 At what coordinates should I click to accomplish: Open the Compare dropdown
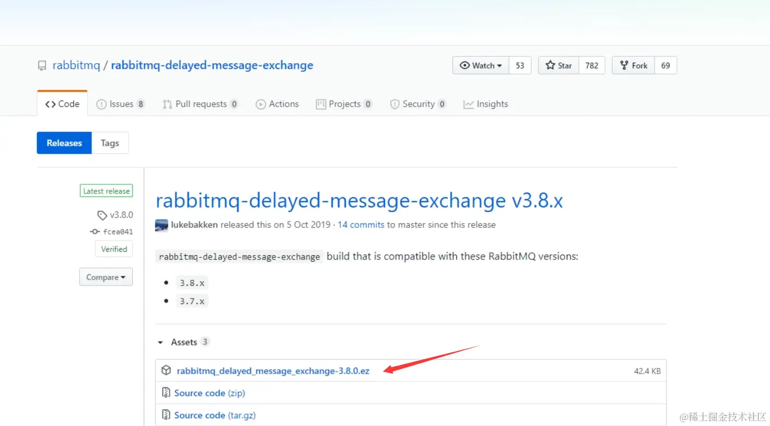(x=106, y=277)
